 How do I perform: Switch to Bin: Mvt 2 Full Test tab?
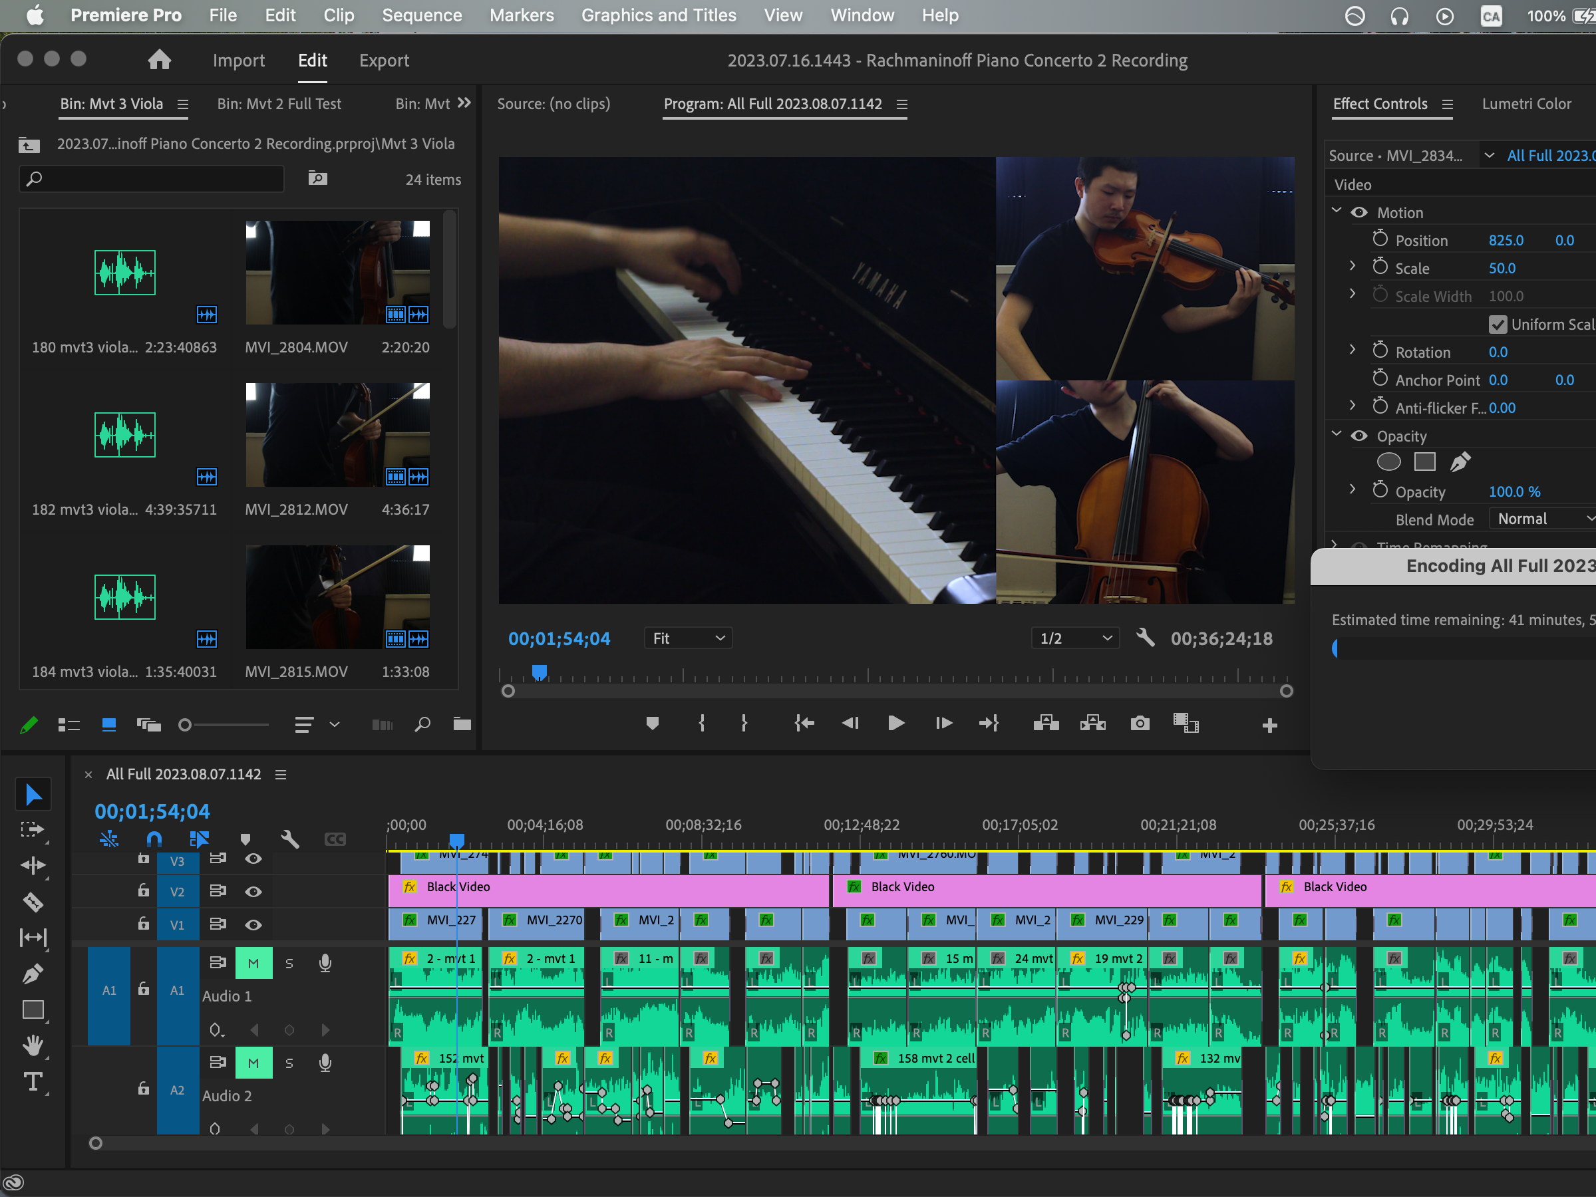[279, 104]
